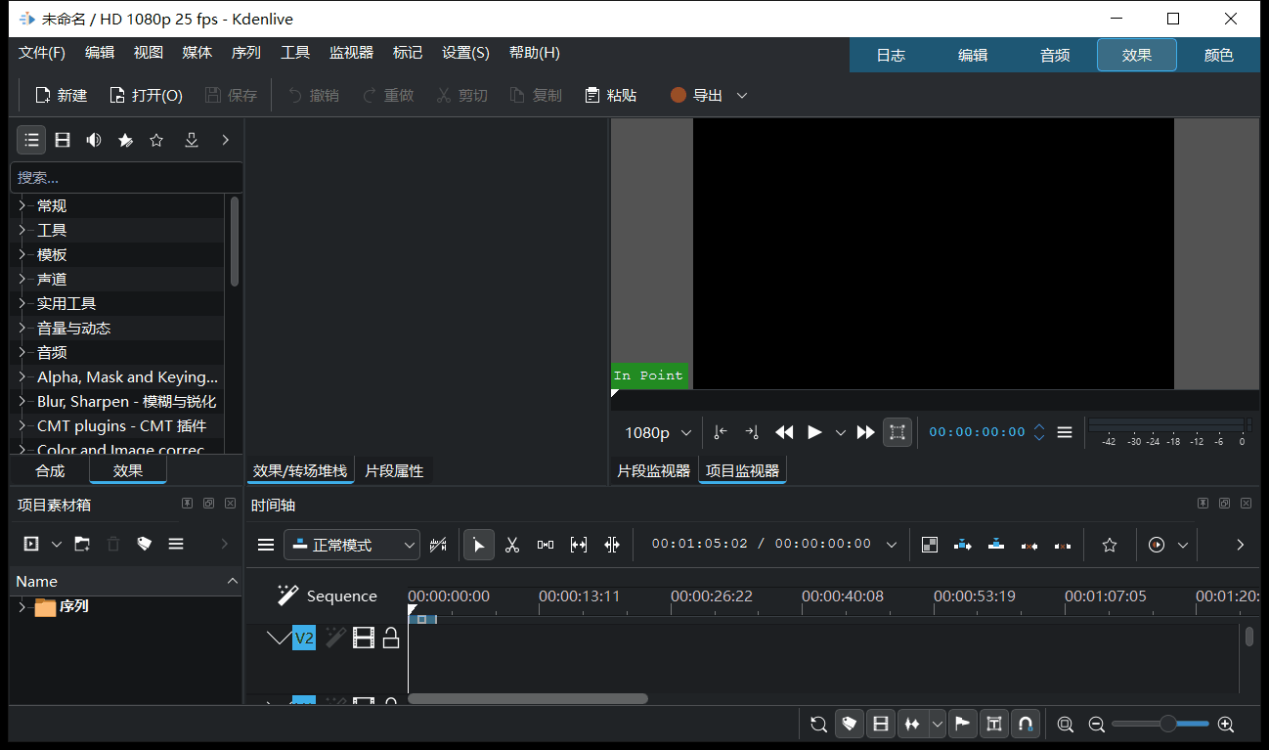Open the 文件(F) menu
Screen dimensions: 1269x750
(x=42, y=53)
